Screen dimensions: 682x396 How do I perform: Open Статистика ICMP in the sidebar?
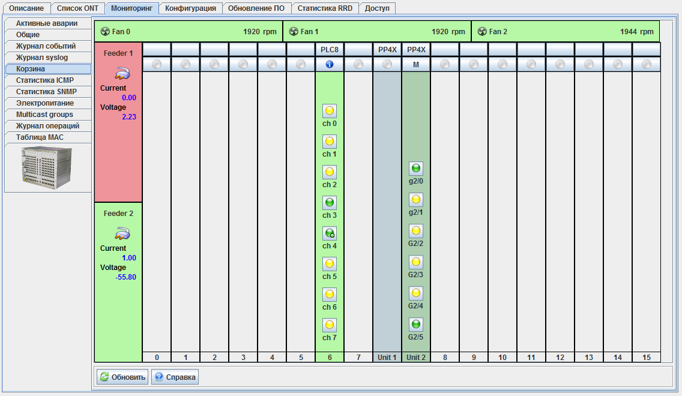click(48, 80)
